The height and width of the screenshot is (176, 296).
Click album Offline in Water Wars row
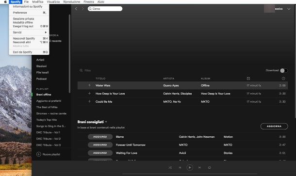click(205, 85)
